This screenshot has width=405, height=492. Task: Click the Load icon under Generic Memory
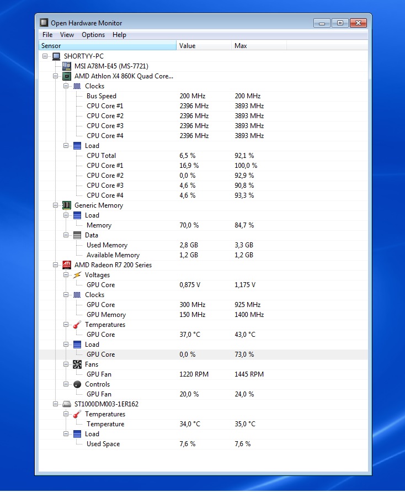[x=77, y=215]
